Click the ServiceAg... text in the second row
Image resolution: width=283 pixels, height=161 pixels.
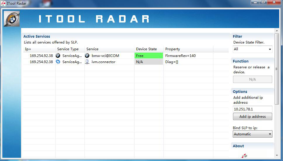click(72, 62)
